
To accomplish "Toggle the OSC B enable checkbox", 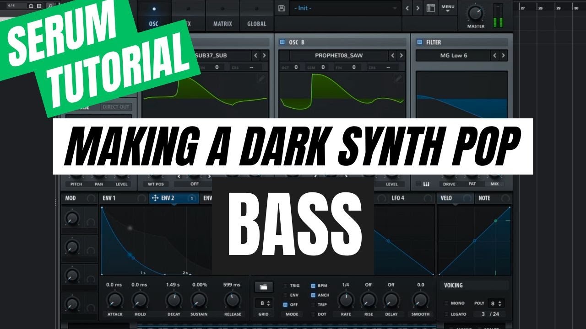I will [x=282, y=42].
